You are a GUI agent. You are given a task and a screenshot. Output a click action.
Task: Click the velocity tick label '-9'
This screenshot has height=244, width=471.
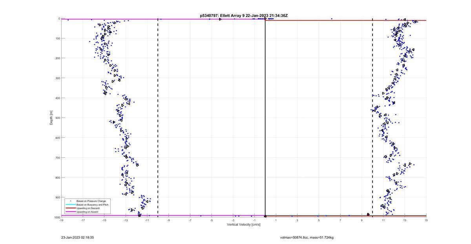(168, 220)
